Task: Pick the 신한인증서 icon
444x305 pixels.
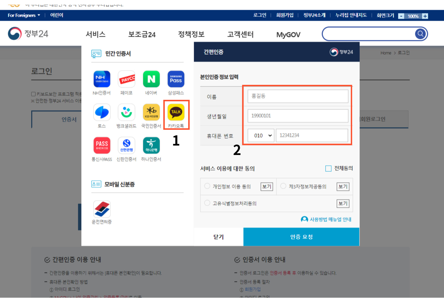Action: (127, 145)
